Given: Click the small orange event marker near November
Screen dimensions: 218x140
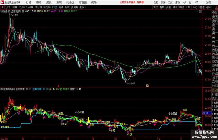Looking at the screenshot, I should click(x=147, y=86).
